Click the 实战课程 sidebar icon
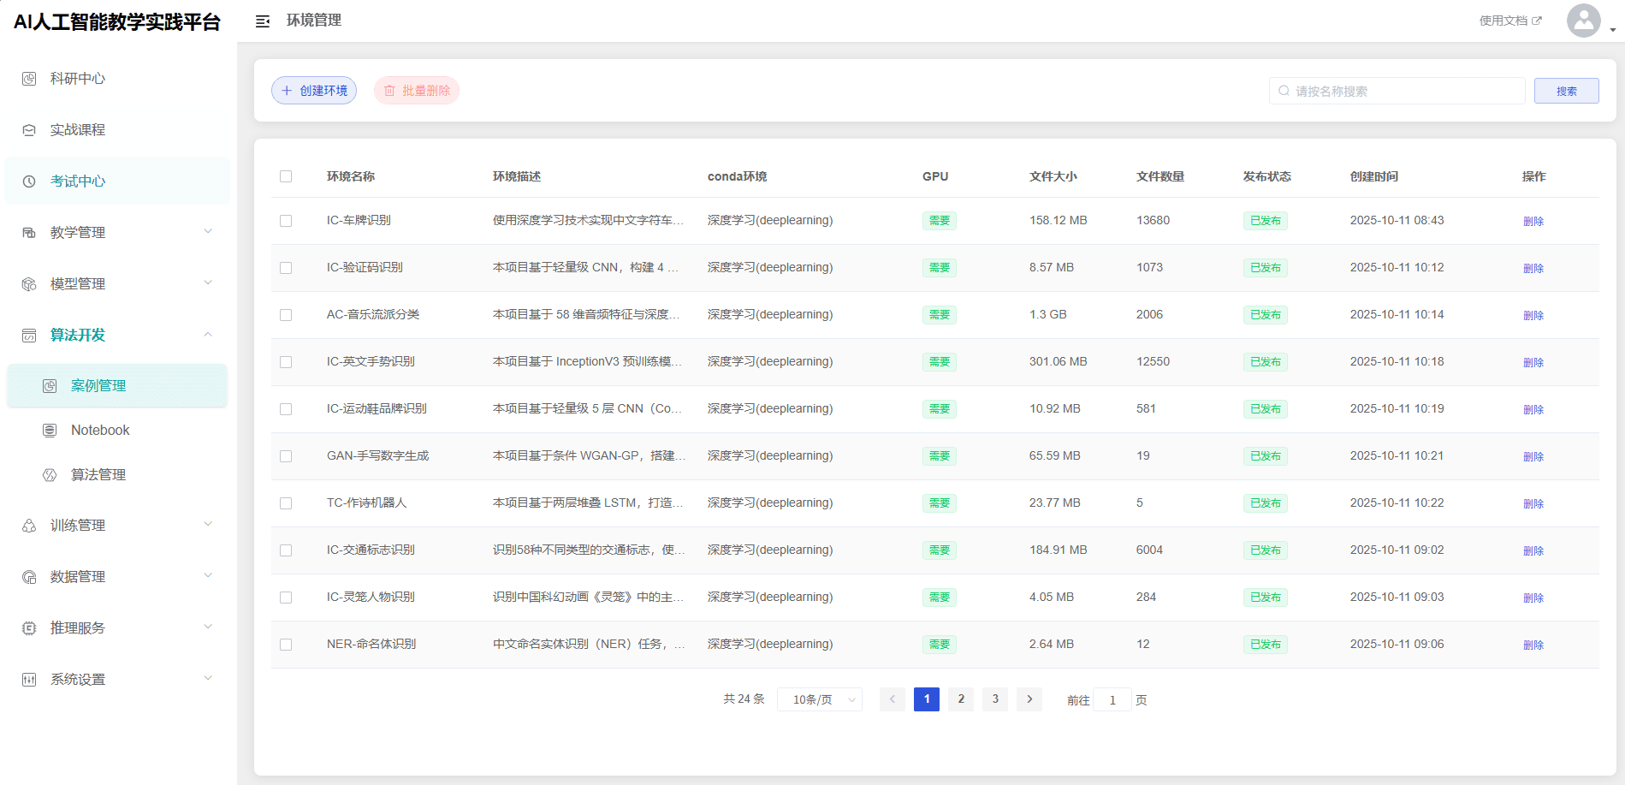The height and width of the screenshot is (785, 1625). click(29, 130)
